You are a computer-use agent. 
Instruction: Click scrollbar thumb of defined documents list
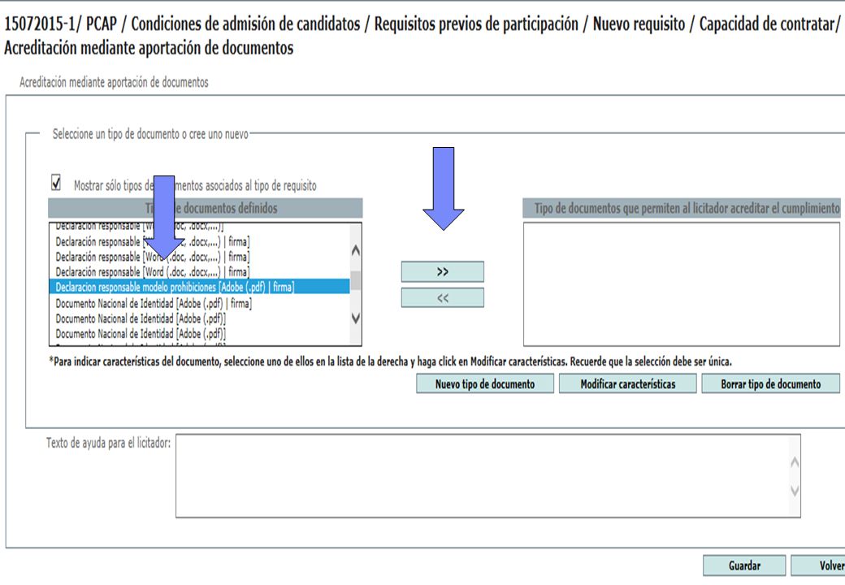(x=356, y=280)
